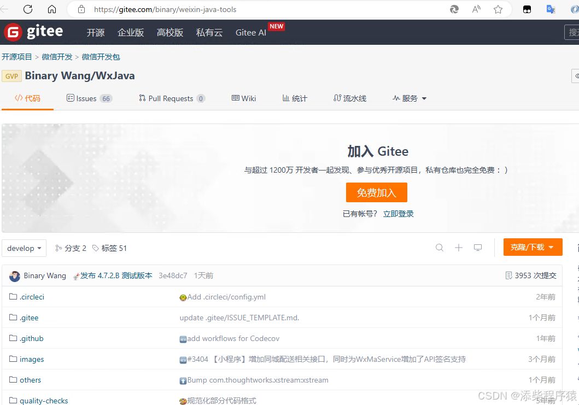The height and width of the screenshot is (405, 579).
Task: Open the quality-checks folder
Action: pyautogui.click(x=44, y=401)
